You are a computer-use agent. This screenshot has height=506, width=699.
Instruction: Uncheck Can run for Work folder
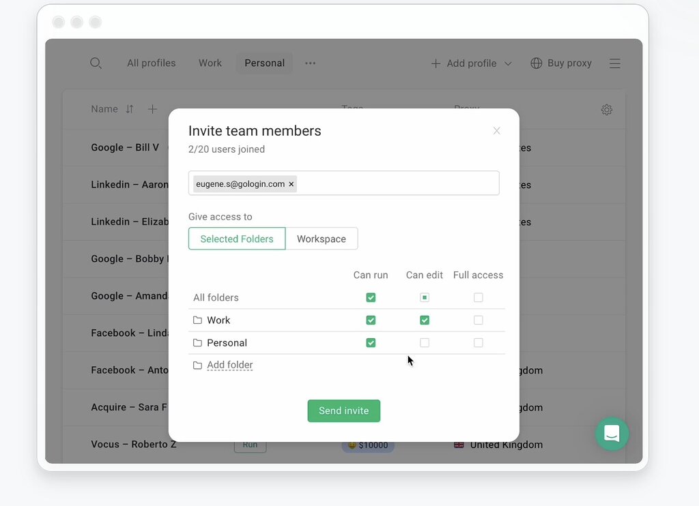(371, 321)
